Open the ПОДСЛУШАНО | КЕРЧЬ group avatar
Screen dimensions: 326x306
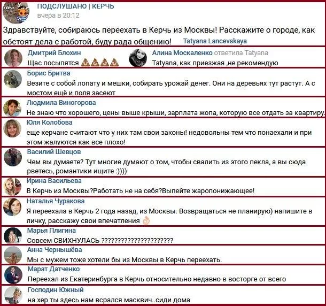16,12
